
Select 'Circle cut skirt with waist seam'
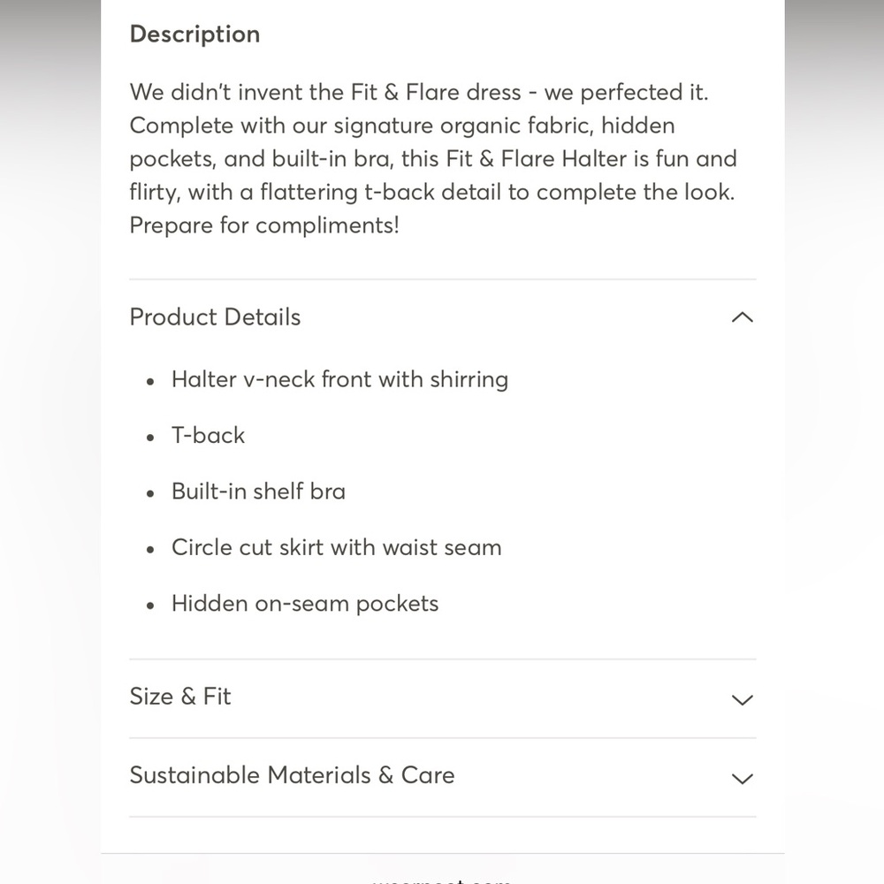(x=337, y=547)
